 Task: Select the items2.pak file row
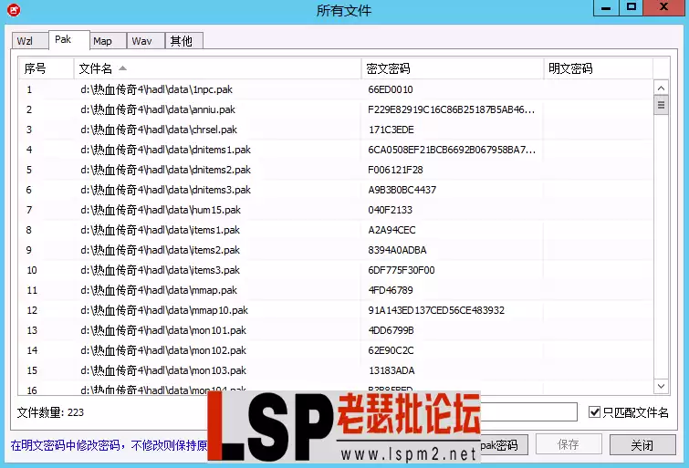336,250
